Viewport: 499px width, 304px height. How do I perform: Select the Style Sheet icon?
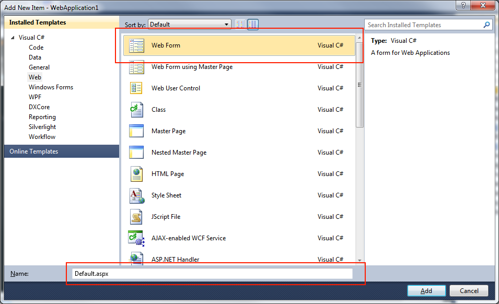click(136, 195)
